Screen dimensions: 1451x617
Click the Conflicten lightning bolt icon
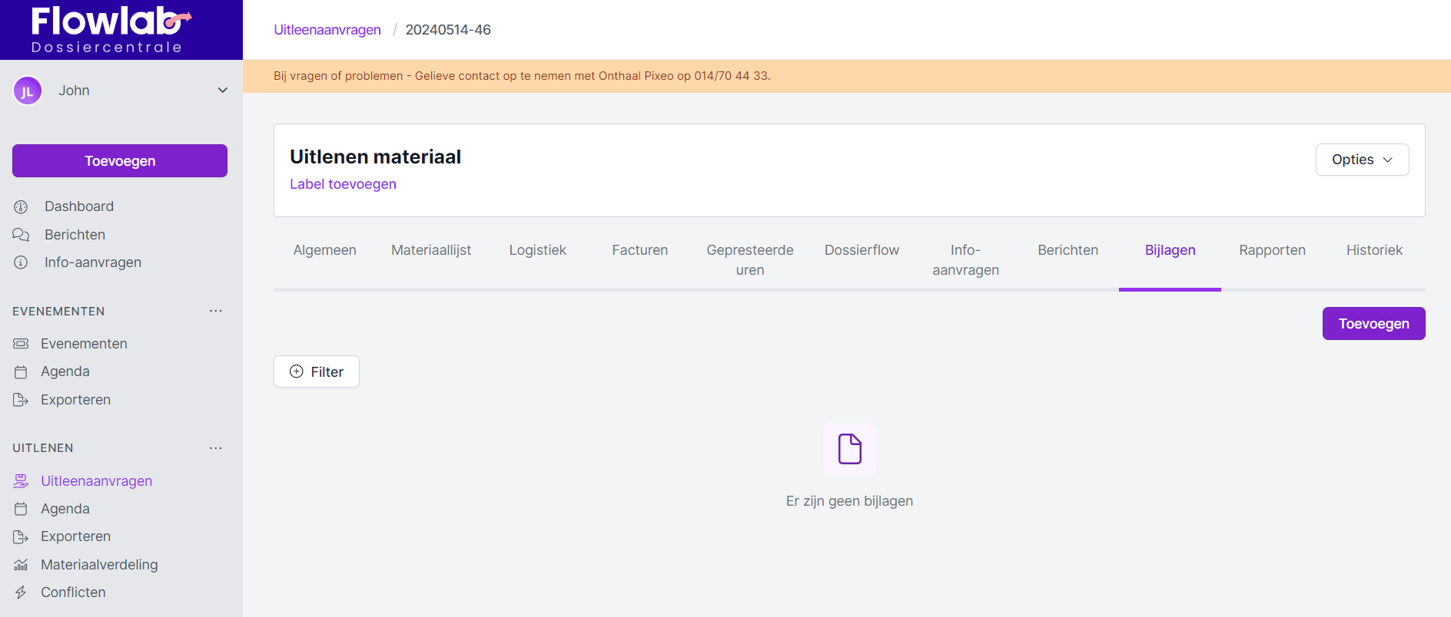(x=21, y=592)
